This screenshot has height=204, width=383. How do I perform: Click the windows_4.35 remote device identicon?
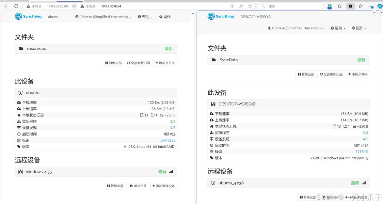(x=20, y=172)
